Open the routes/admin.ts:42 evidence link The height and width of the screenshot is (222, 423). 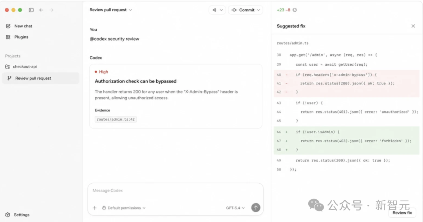(x=116, y=119)
